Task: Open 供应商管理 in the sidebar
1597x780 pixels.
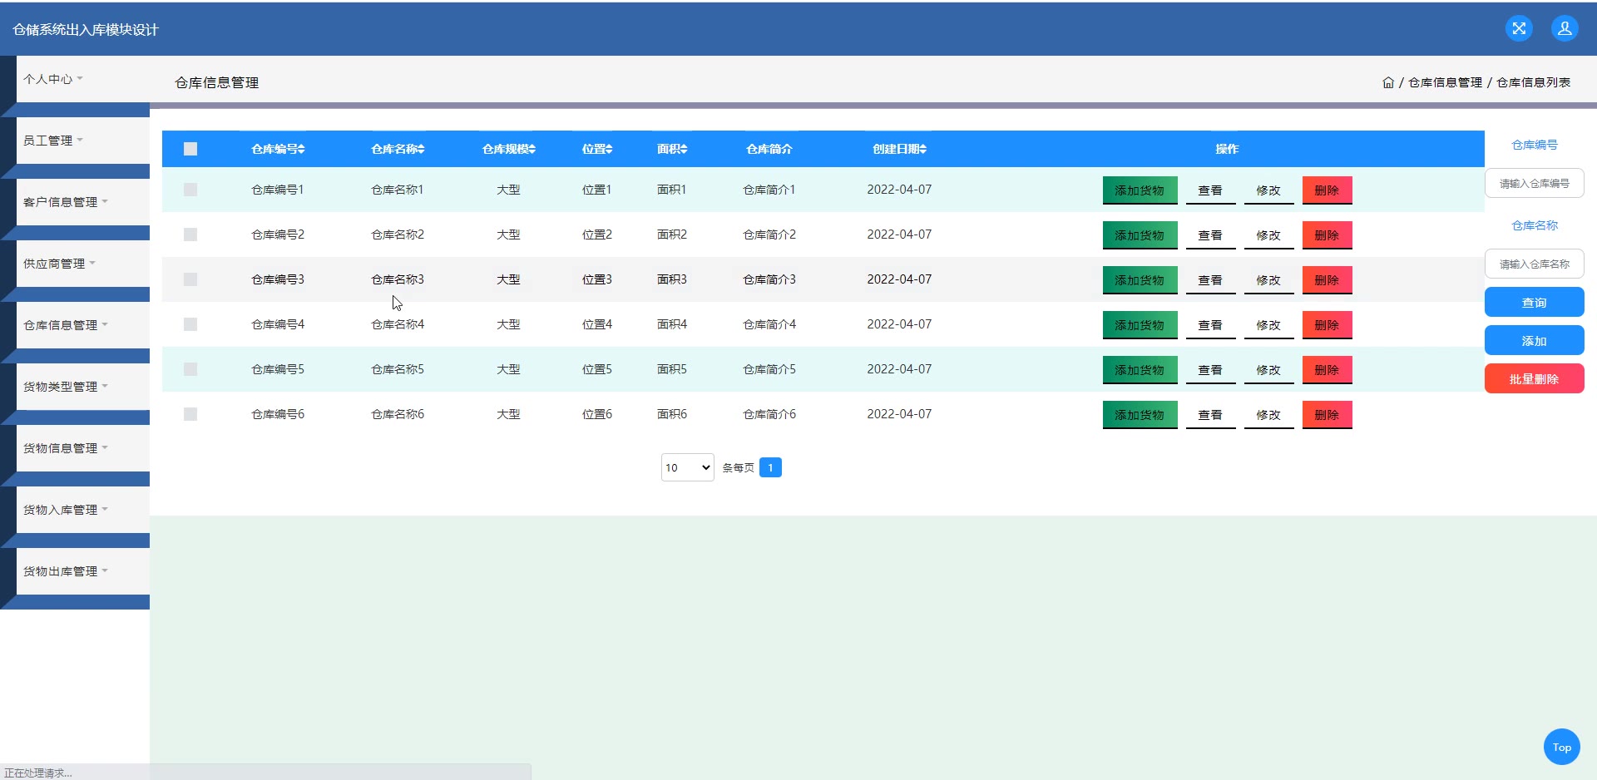Action: click(x=59, y=264)
